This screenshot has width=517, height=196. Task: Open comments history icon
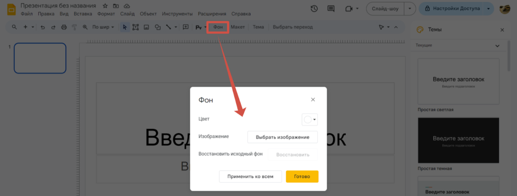click(331, 9)
